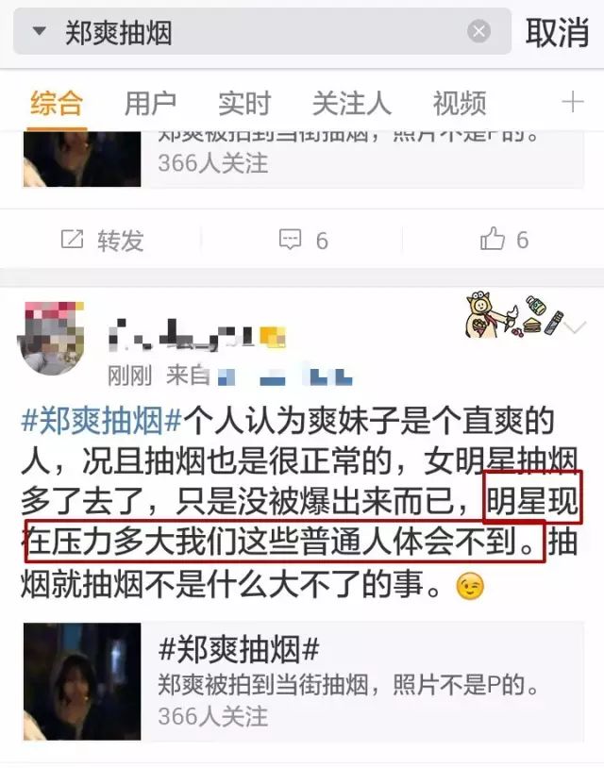
Task: Switch to the 实时 tab
Action: tap(244, 104)
